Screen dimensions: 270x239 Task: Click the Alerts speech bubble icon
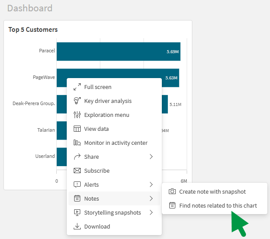77,184
